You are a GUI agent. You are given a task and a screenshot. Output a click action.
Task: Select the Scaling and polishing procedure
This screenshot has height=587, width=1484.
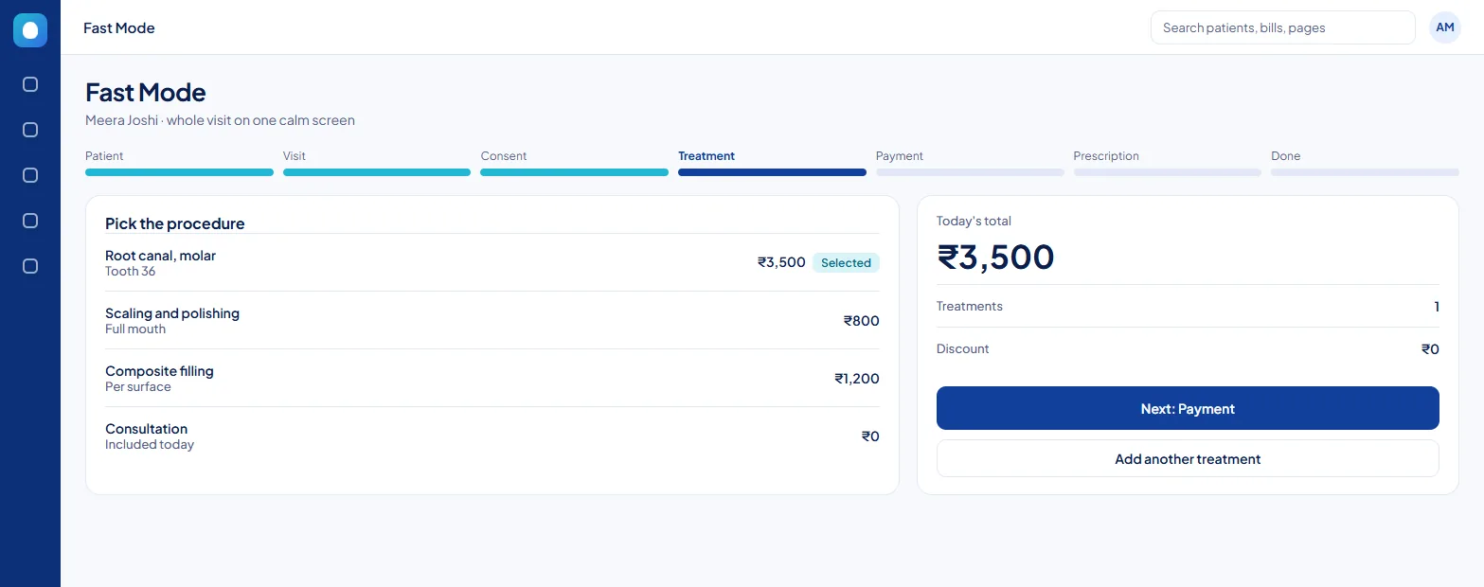[492, 320]
